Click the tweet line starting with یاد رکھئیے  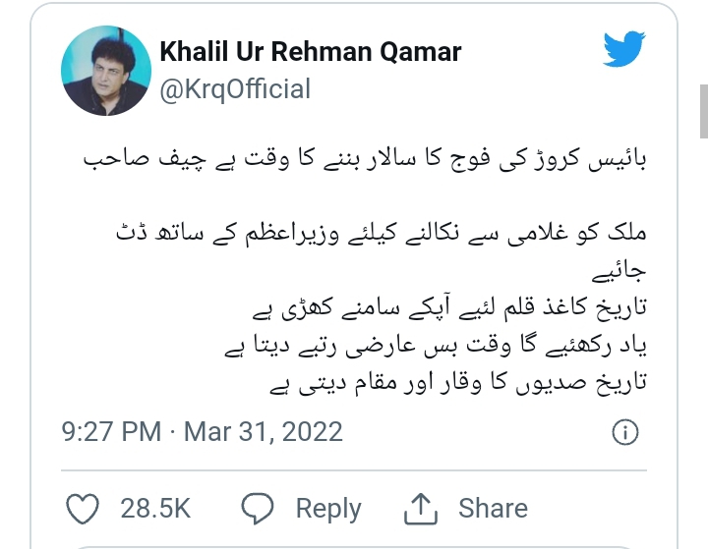pyautogui.click(x=436, y=346)
